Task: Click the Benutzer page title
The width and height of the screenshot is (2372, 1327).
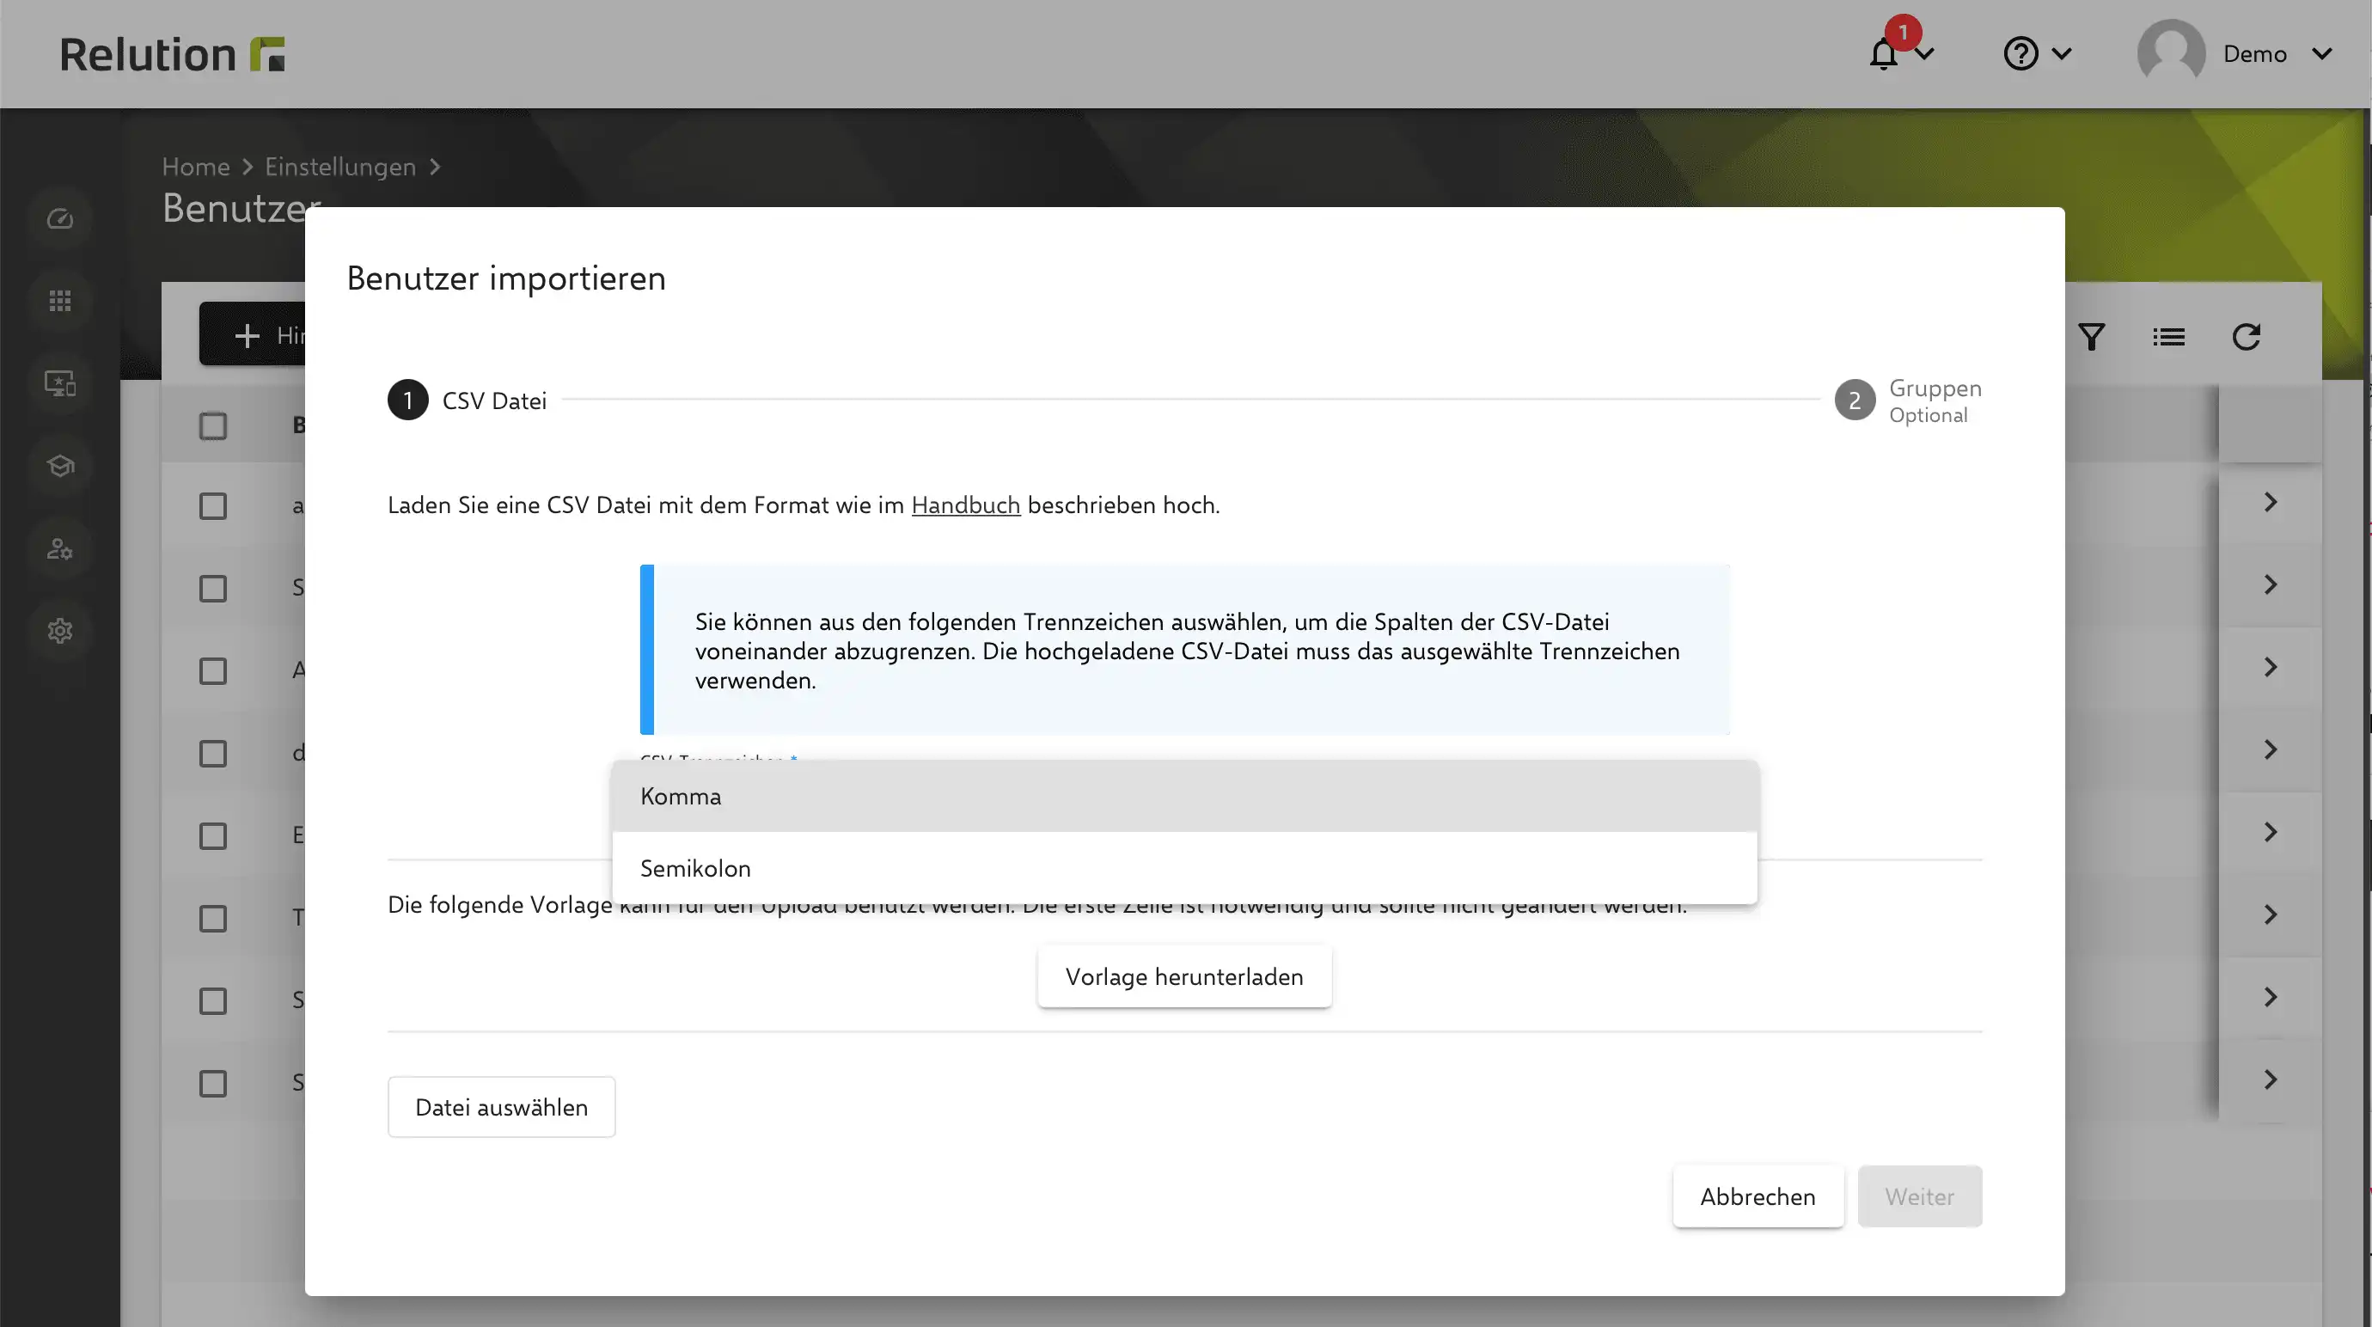Action: (x=241, y=208)
